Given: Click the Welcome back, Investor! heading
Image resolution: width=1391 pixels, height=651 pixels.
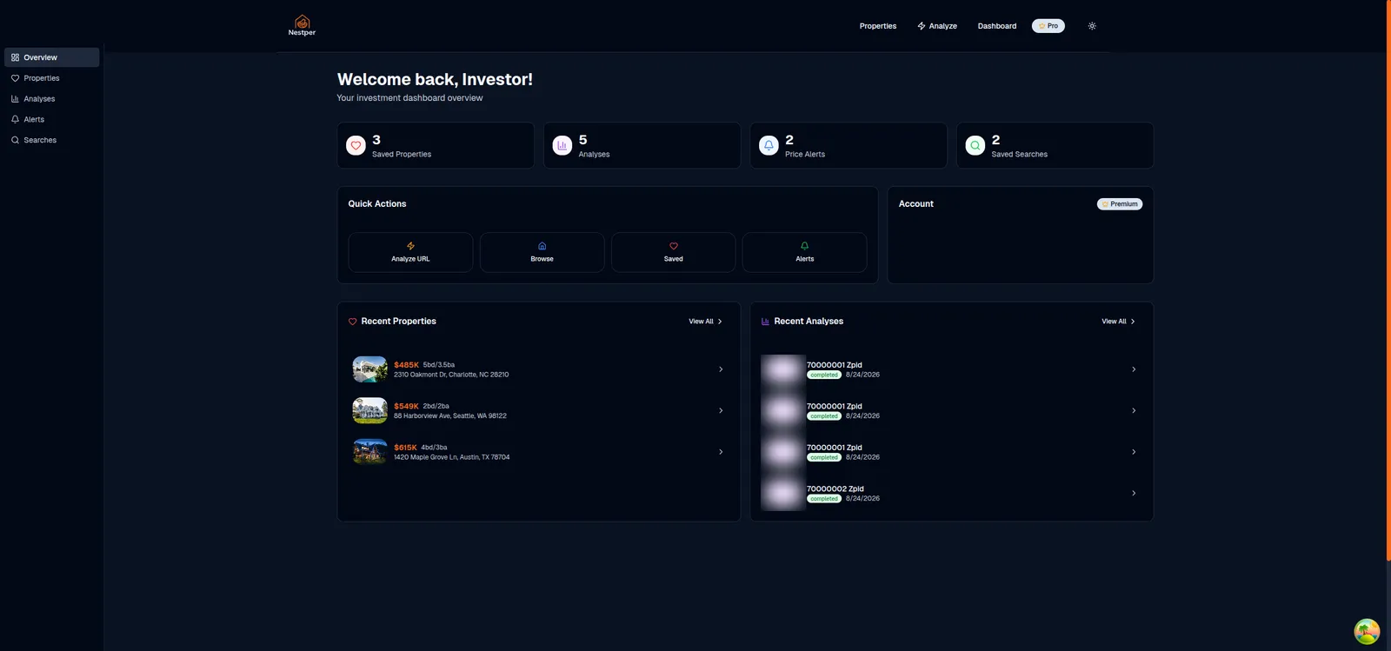Looking at the screenshot, I should coord(435,79).
